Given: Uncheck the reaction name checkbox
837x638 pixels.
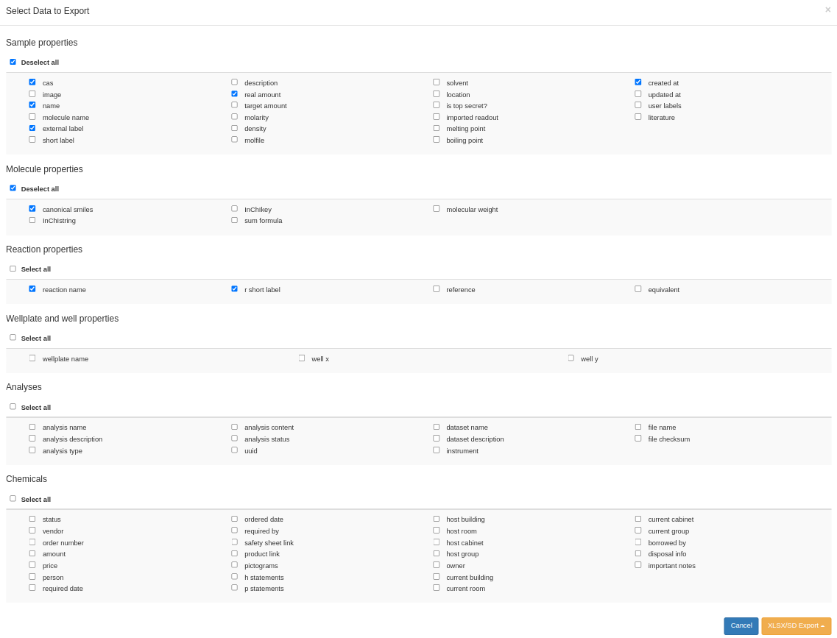Looking at the screenshot, I should [x=32, y=288].
